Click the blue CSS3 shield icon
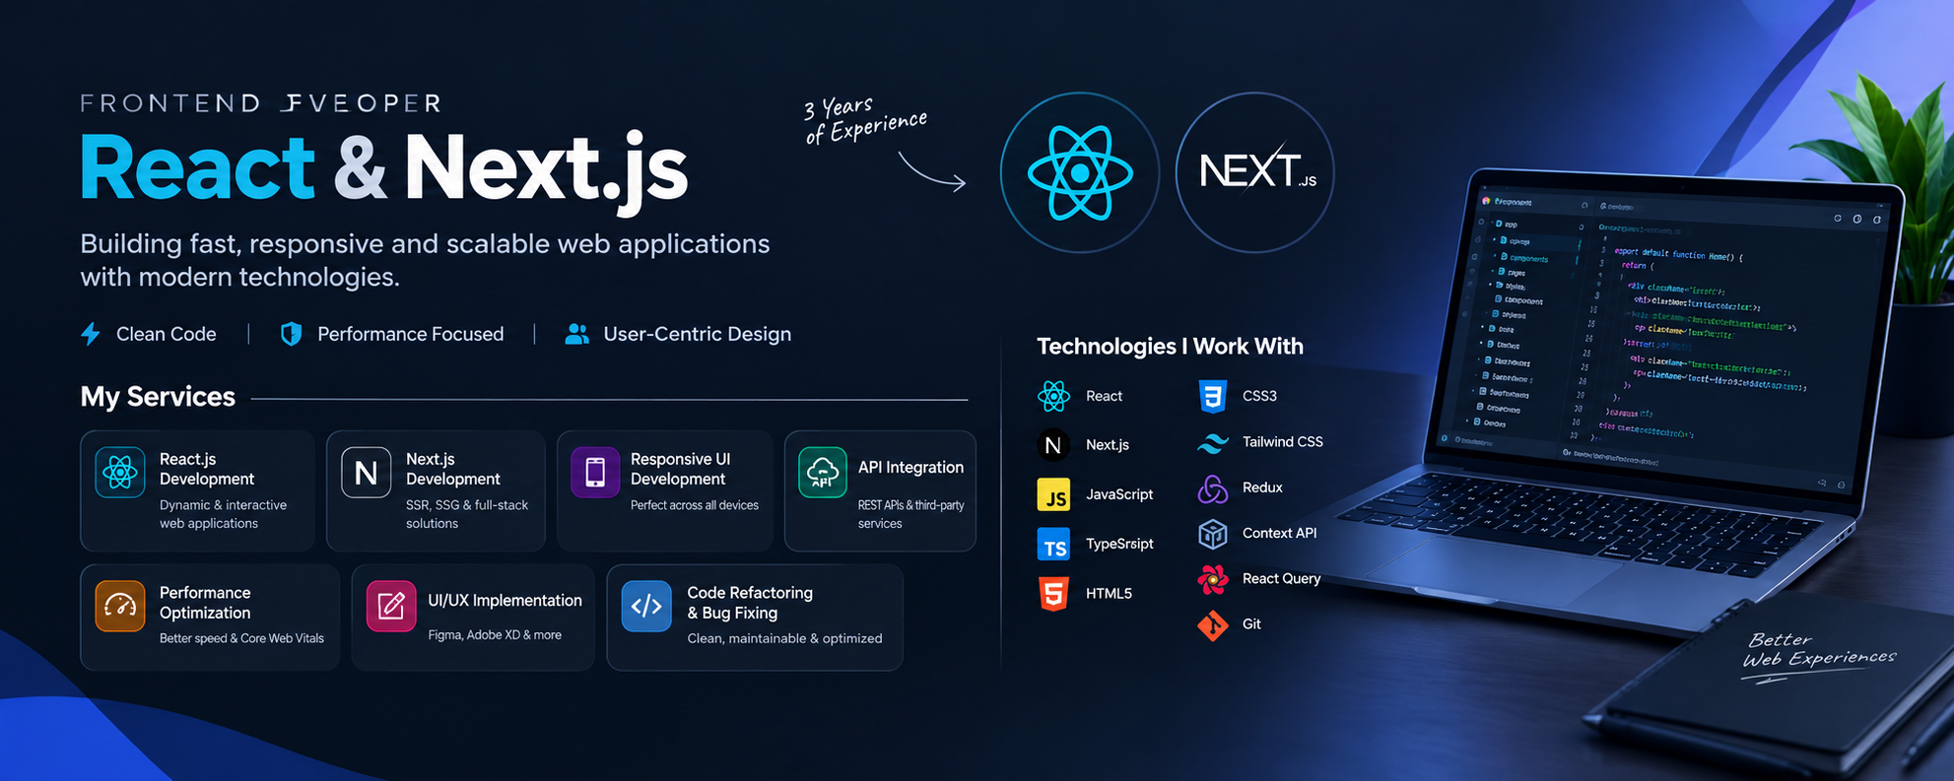Image resolution: width=1954 pixels, height=781 pixels. 1213,396
